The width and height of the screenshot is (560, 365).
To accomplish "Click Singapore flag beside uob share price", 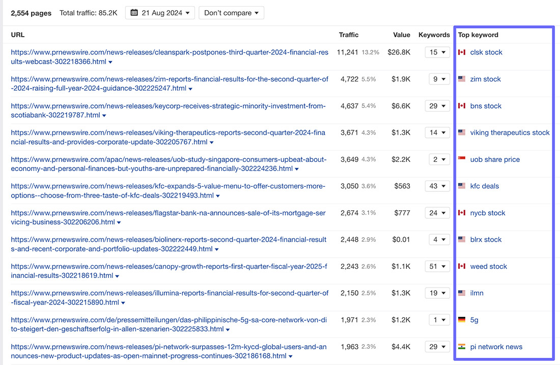I will point(462,159).
